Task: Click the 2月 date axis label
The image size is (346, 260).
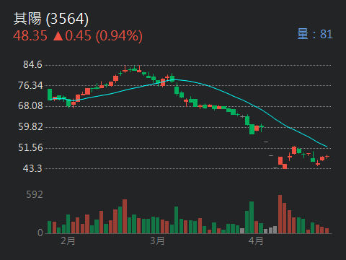Action: coord(68,240)
